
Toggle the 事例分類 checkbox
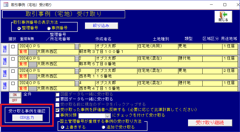pos(58,115)
